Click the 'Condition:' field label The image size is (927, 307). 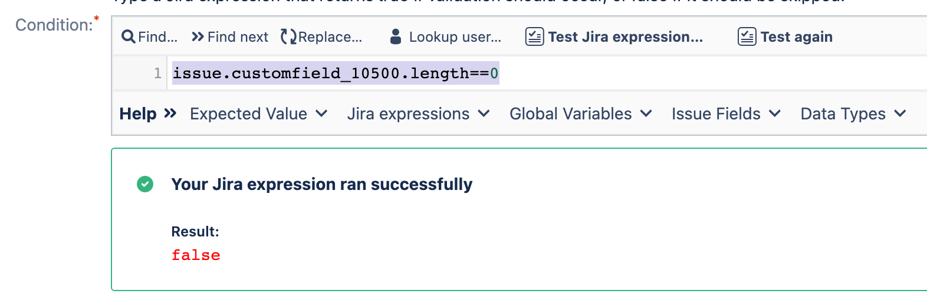(x=54, y=25)
